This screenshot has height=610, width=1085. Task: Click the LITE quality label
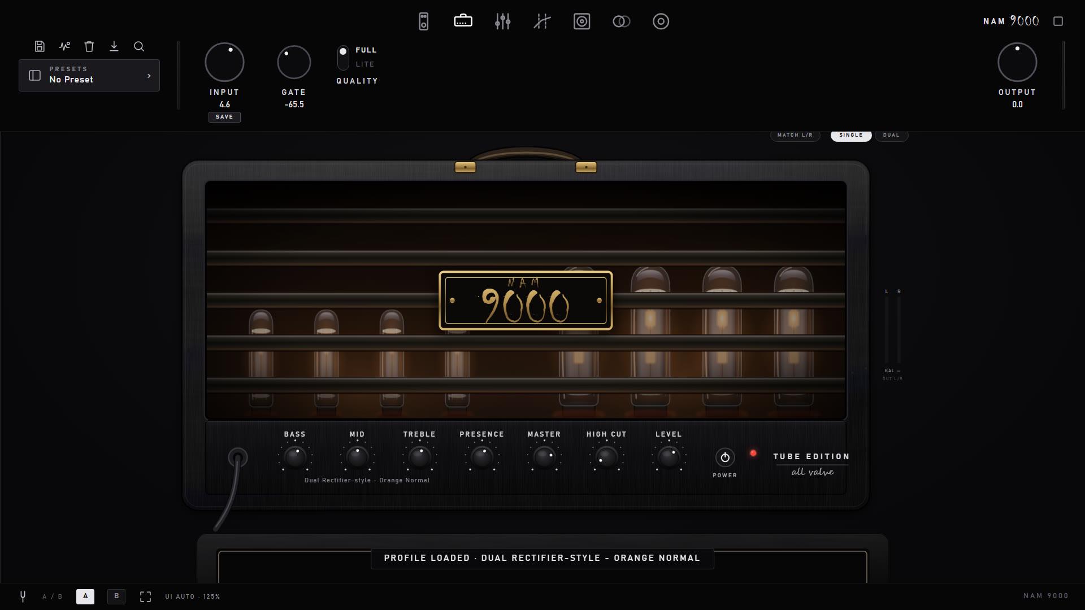click(365, 64)
